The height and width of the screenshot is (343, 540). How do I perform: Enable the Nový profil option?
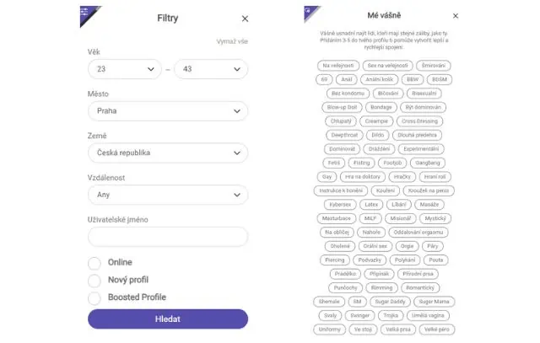[x=94, y=281]
